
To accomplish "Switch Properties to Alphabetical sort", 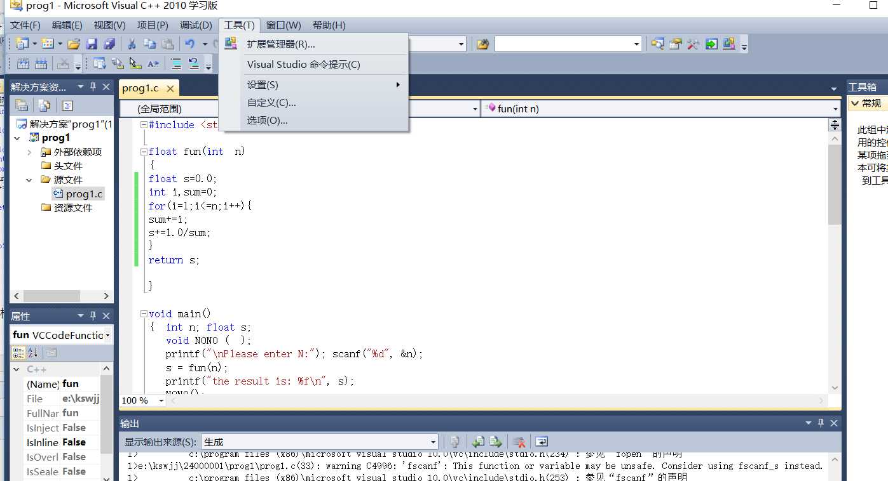I will (x=33, y=353).
